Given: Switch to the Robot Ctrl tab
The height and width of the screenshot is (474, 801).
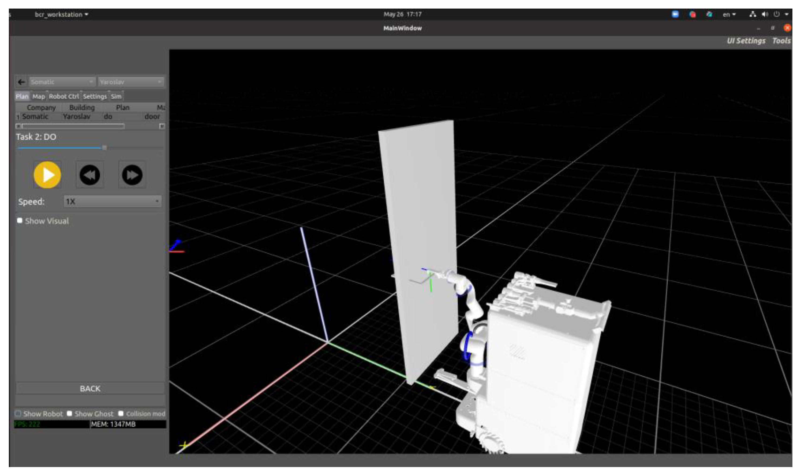Looking at the screenshot, I should [x=64, y=97].
